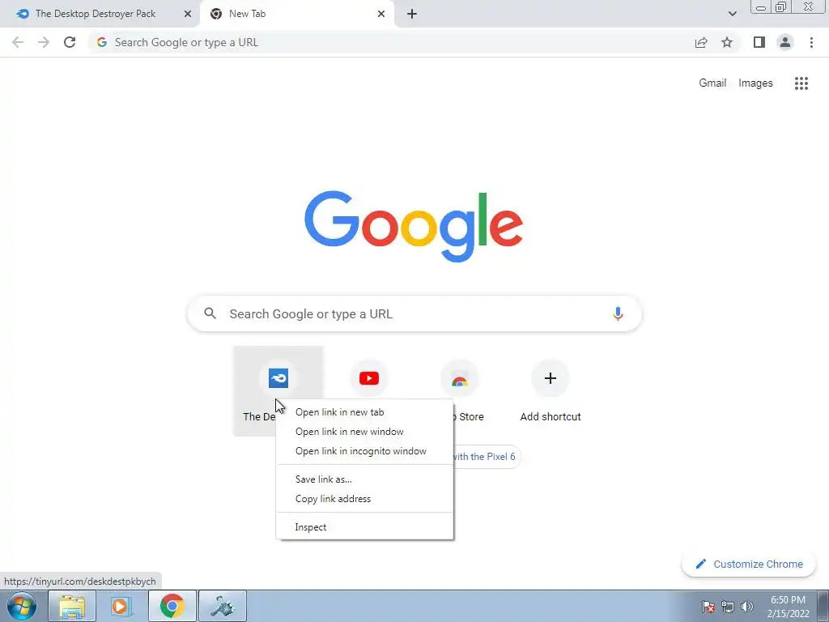This screenshot has width=829, height=622.
Task: Bookmark this tab with the star icon
Action: (x=727, y=42)
